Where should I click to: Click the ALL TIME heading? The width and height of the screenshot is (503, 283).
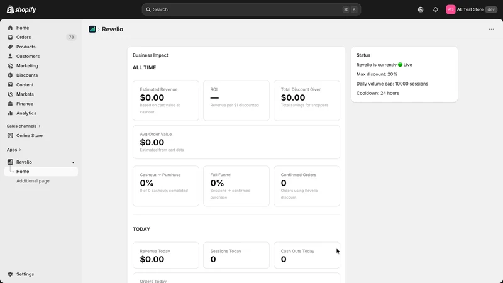click(x=145, y=67)
